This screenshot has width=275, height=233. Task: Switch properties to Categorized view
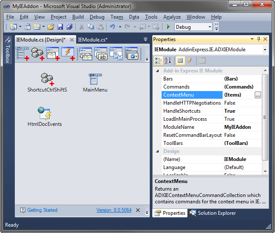[158, 61]
